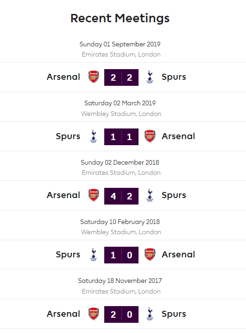Image resolution: width=246 pixels, height=333 pixels.
Task: Click the Arsenal crest in the 2-0 match
Action: (x=94, y=314)
